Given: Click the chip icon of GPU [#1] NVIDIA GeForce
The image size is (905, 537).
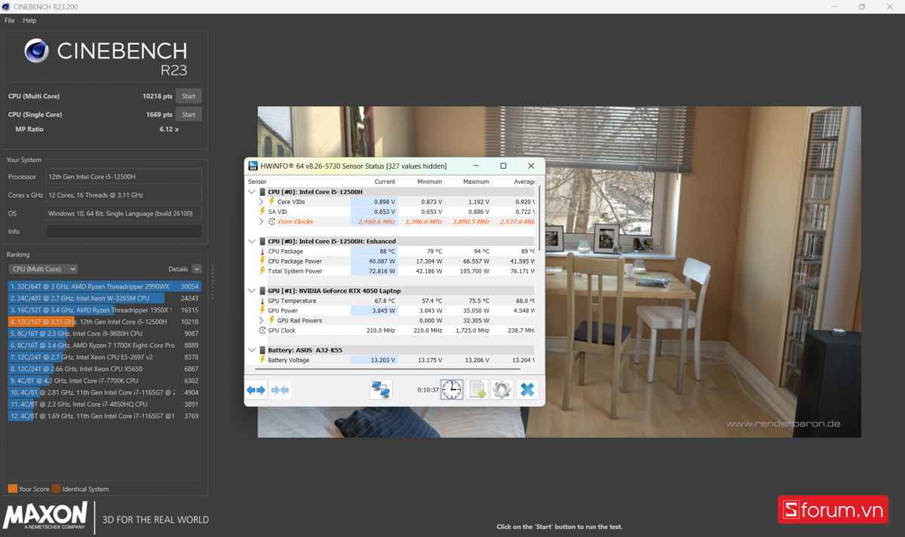Looking at the screenshot, I should 262,291.
